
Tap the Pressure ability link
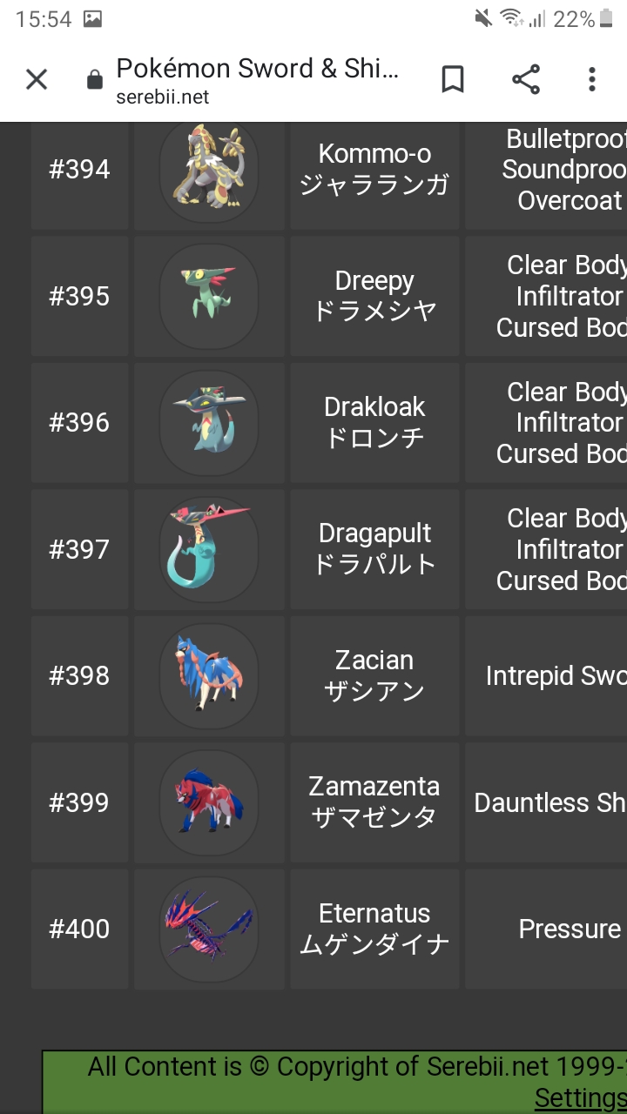pyautogui.click(x=570, y=929)
